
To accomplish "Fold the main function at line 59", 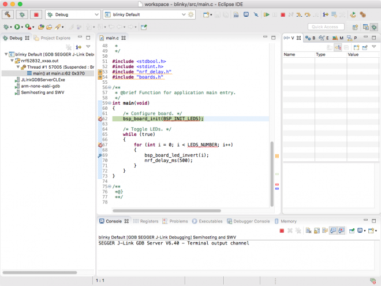I will tap(110, 103).
